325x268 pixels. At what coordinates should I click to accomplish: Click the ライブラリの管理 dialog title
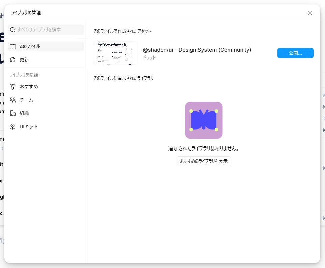pyautogui.click(x=25, y=13)
